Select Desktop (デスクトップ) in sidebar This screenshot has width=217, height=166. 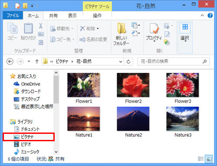(x=26, y=99)
